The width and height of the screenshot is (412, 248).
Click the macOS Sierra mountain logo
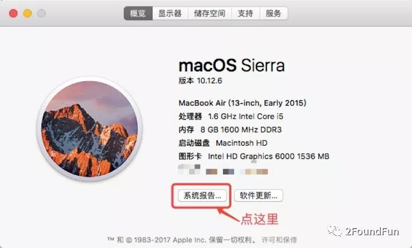click(x=89, y=128)
